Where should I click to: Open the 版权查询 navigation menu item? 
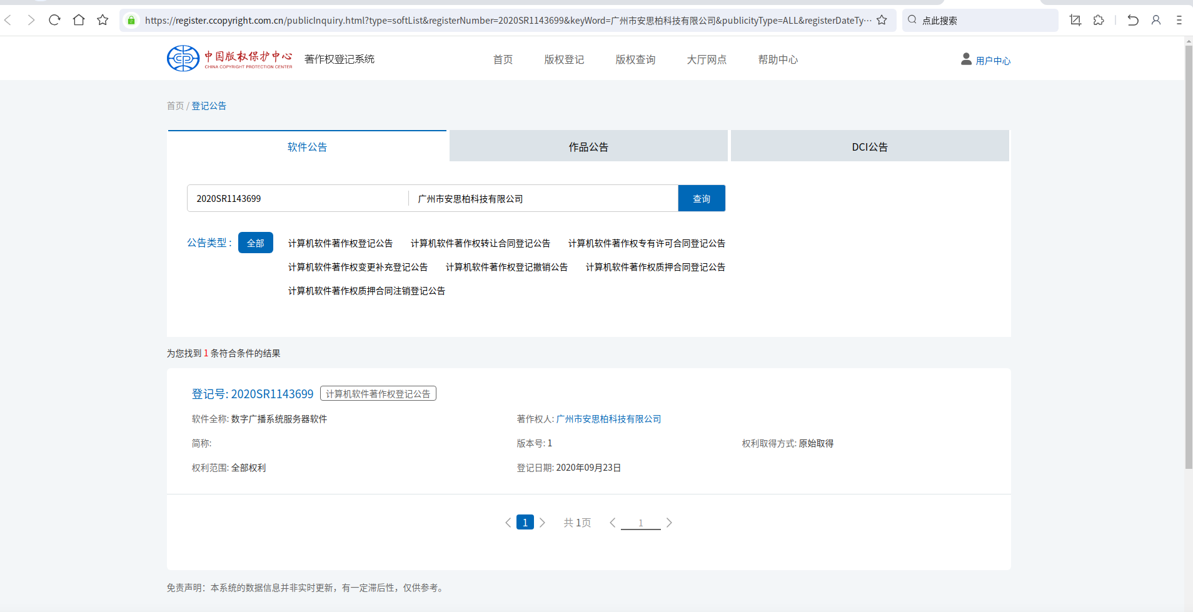635,59
